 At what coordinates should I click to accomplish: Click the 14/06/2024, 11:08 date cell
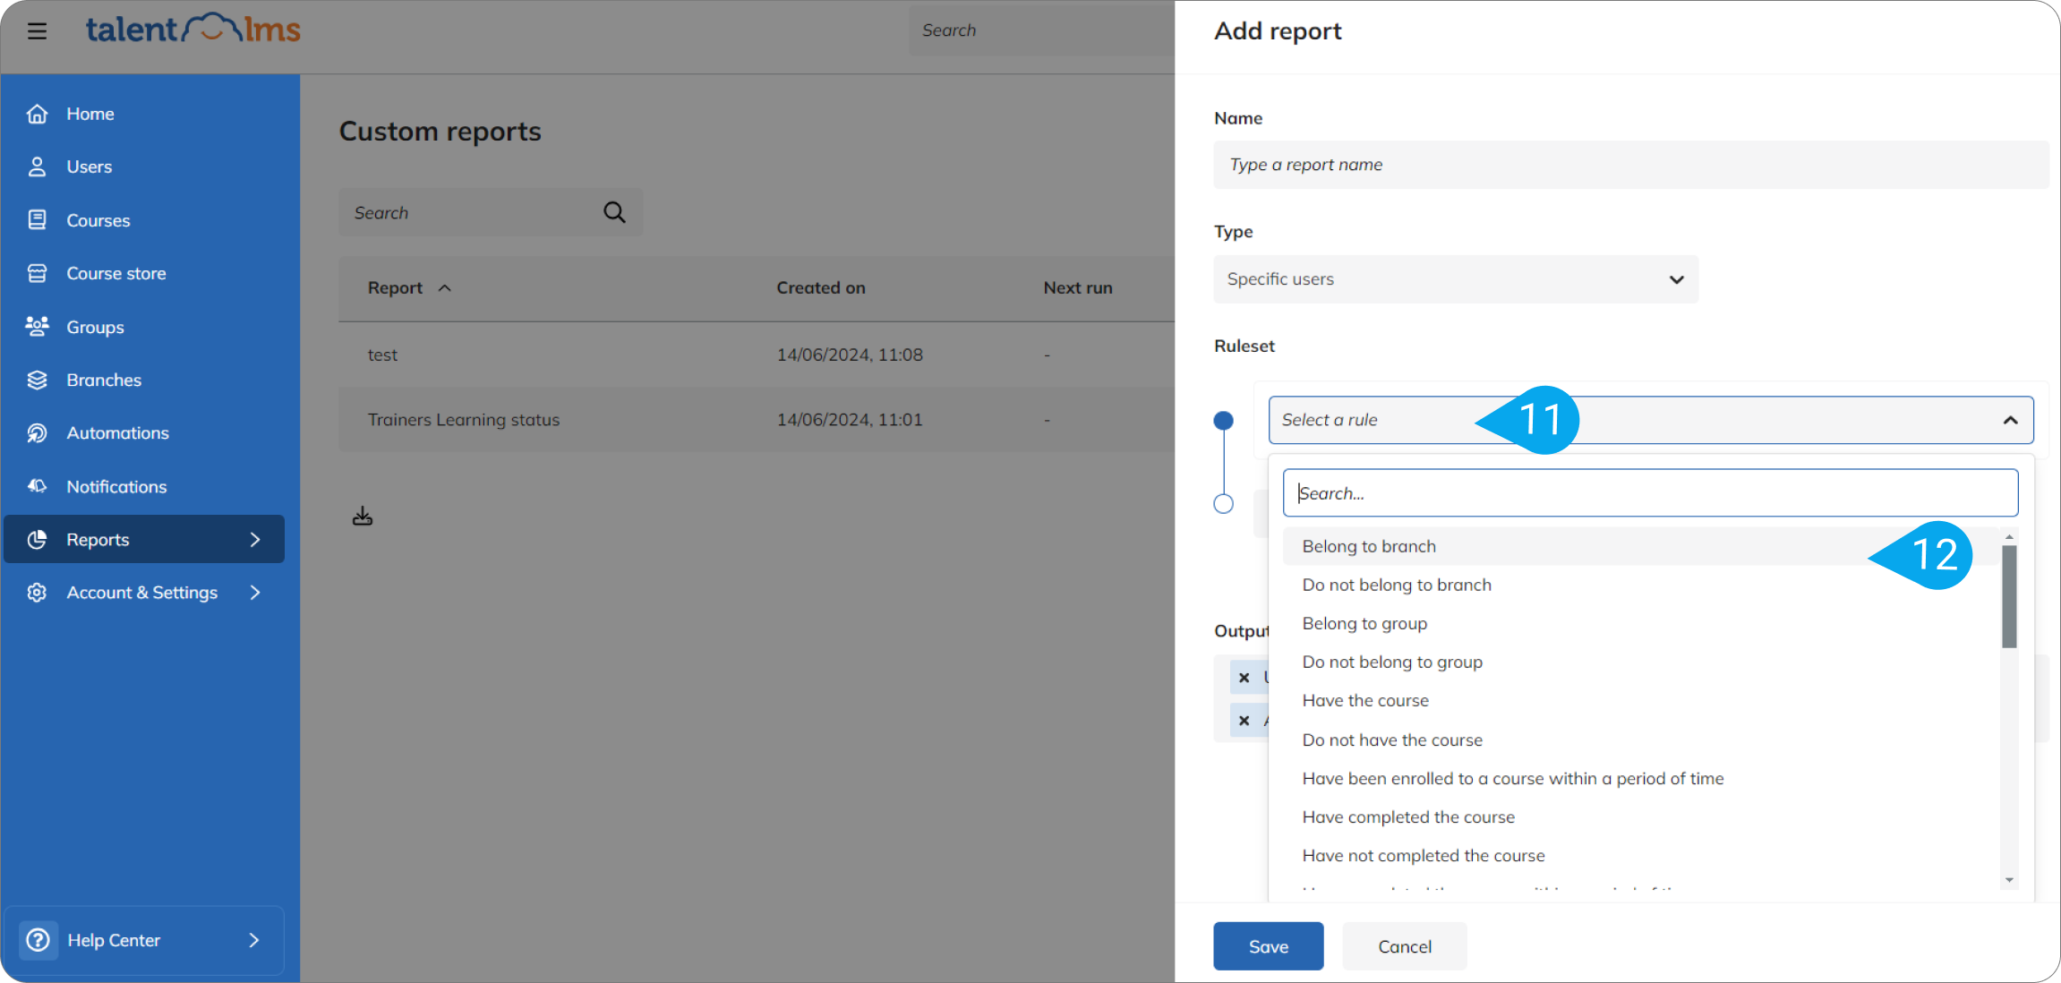(850, 355)
